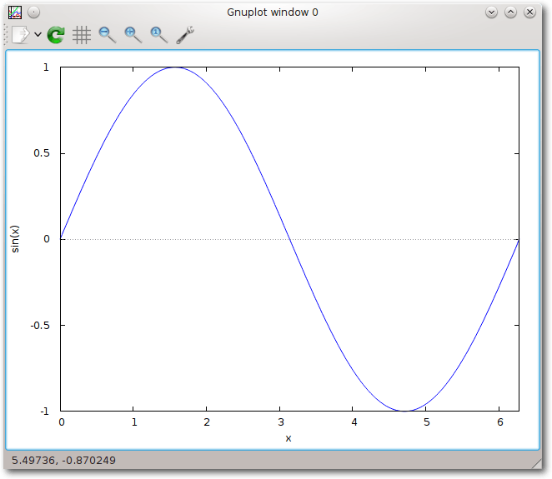Minimize the Gnuplot window
The height and width of the screenshot is (479, 552).
[x=491, y=12]
